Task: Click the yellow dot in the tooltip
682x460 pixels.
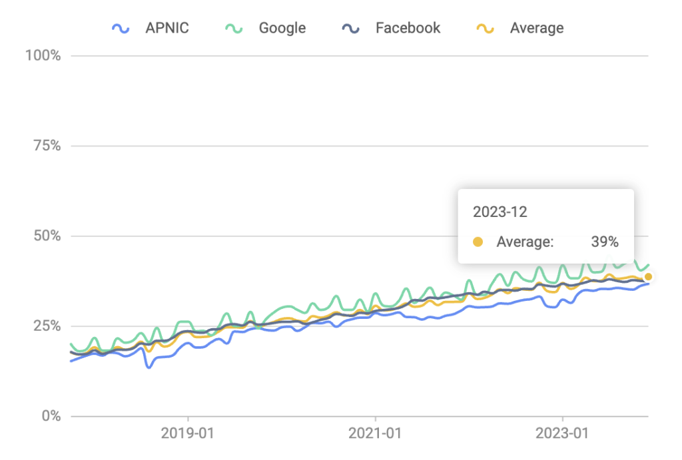Action: coord(478,242)
